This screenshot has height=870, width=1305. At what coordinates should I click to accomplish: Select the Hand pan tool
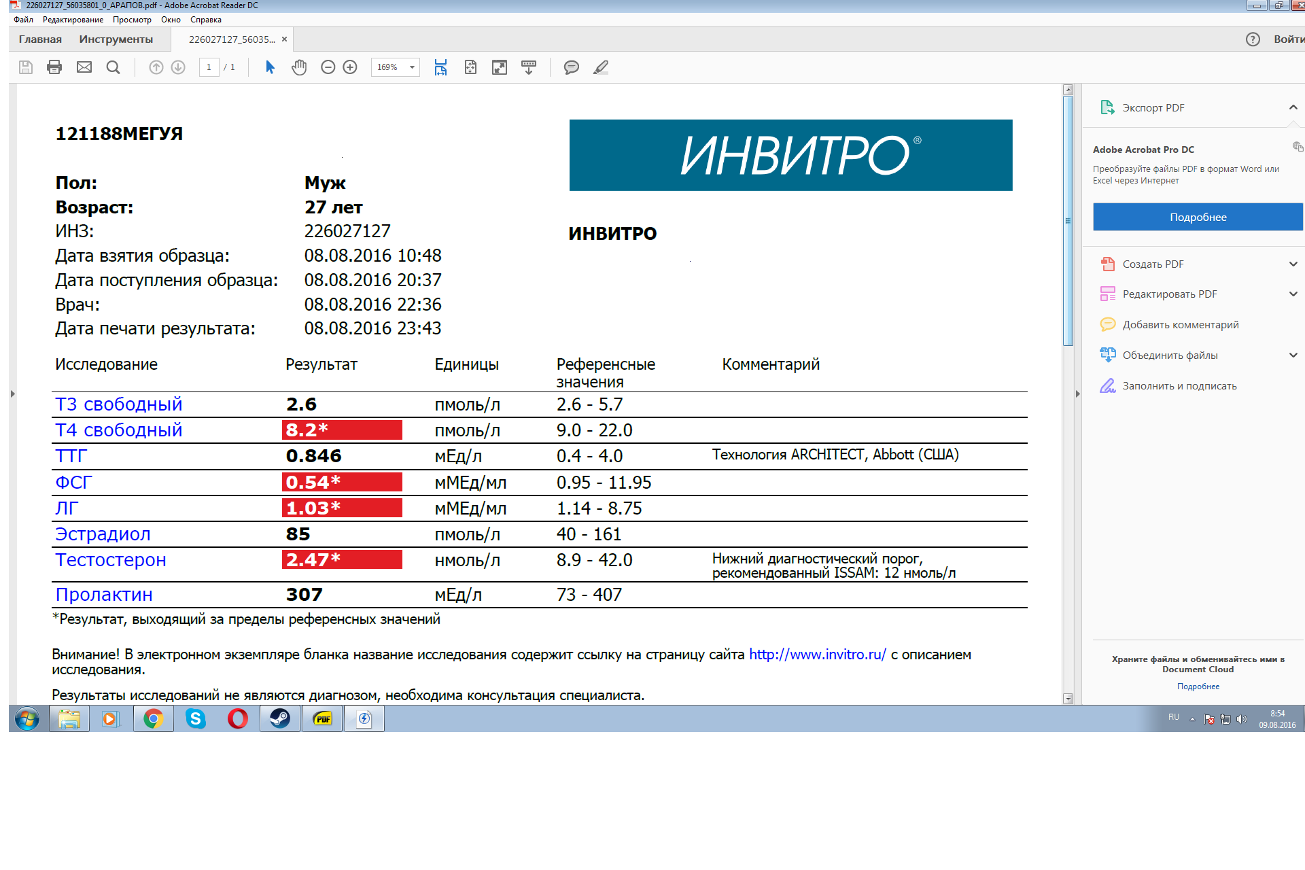(299, 67)
